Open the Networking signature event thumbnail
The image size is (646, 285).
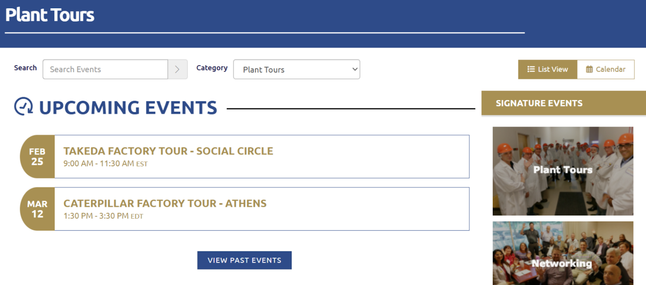click(562, 253)
